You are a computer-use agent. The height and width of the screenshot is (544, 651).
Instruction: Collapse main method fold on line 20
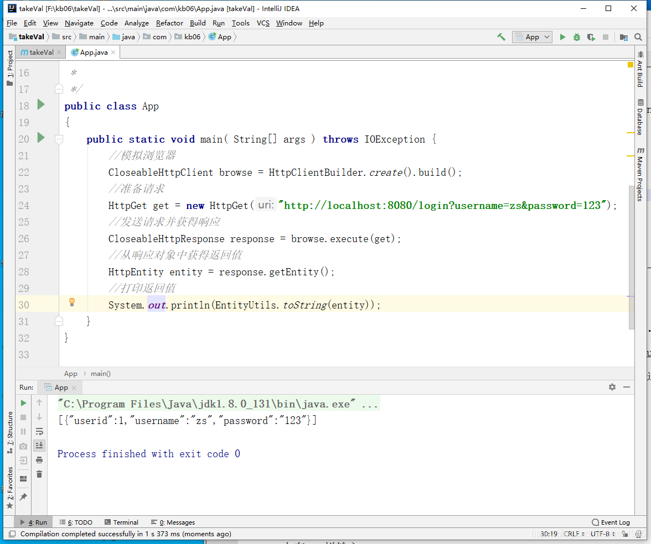(59, 139)
